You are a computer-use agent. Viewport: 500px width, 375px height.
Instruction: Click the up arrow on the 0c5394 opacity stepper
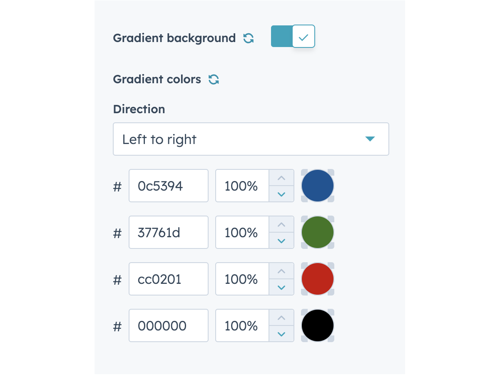coord(281,178)
